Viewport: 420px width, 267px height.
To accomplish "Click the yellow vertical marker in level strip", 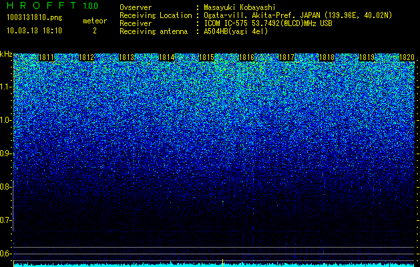I will pyautogui.click(x=222, y=263).
